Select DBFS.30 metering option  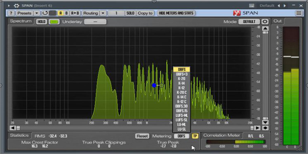pyautogui.click(x=182, y=106)
